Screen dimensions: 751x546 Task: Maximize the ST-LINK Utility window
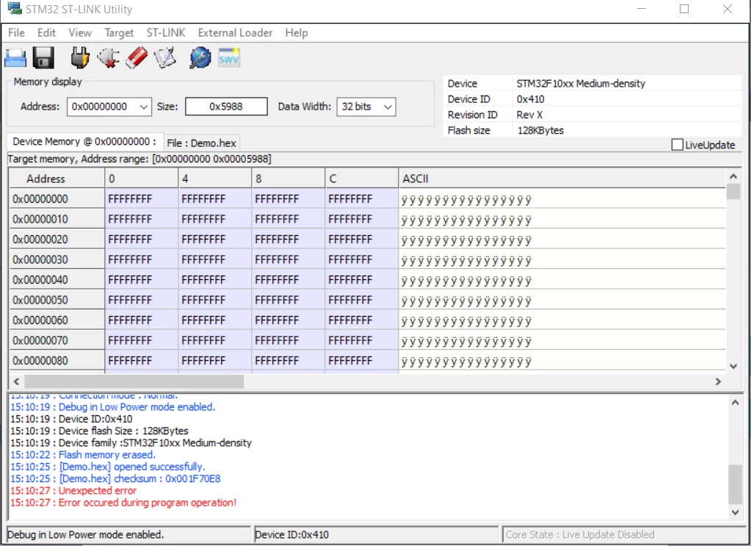684,9
